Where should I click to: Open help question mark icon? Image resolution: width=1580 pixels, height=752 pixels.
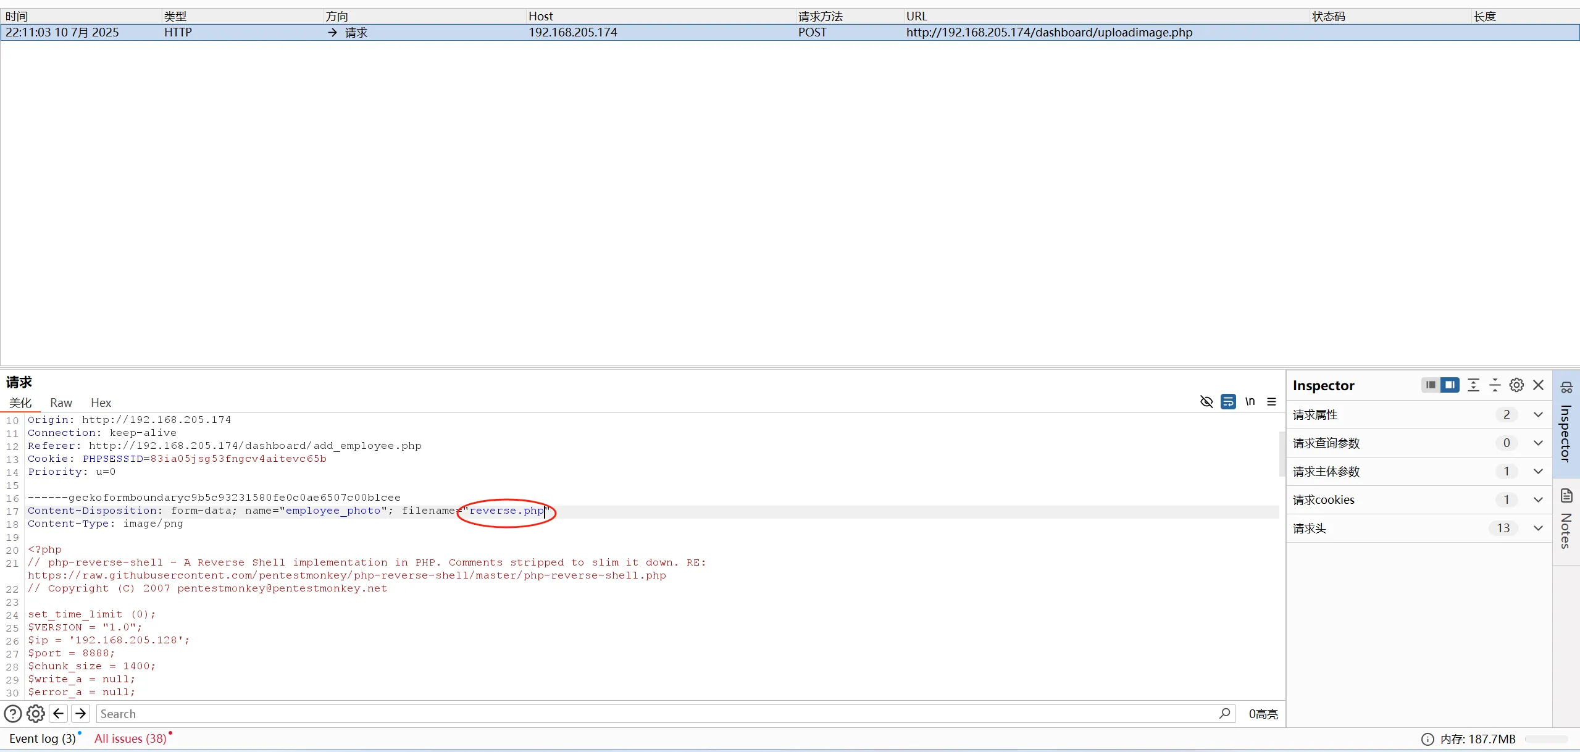coord(13,714)
